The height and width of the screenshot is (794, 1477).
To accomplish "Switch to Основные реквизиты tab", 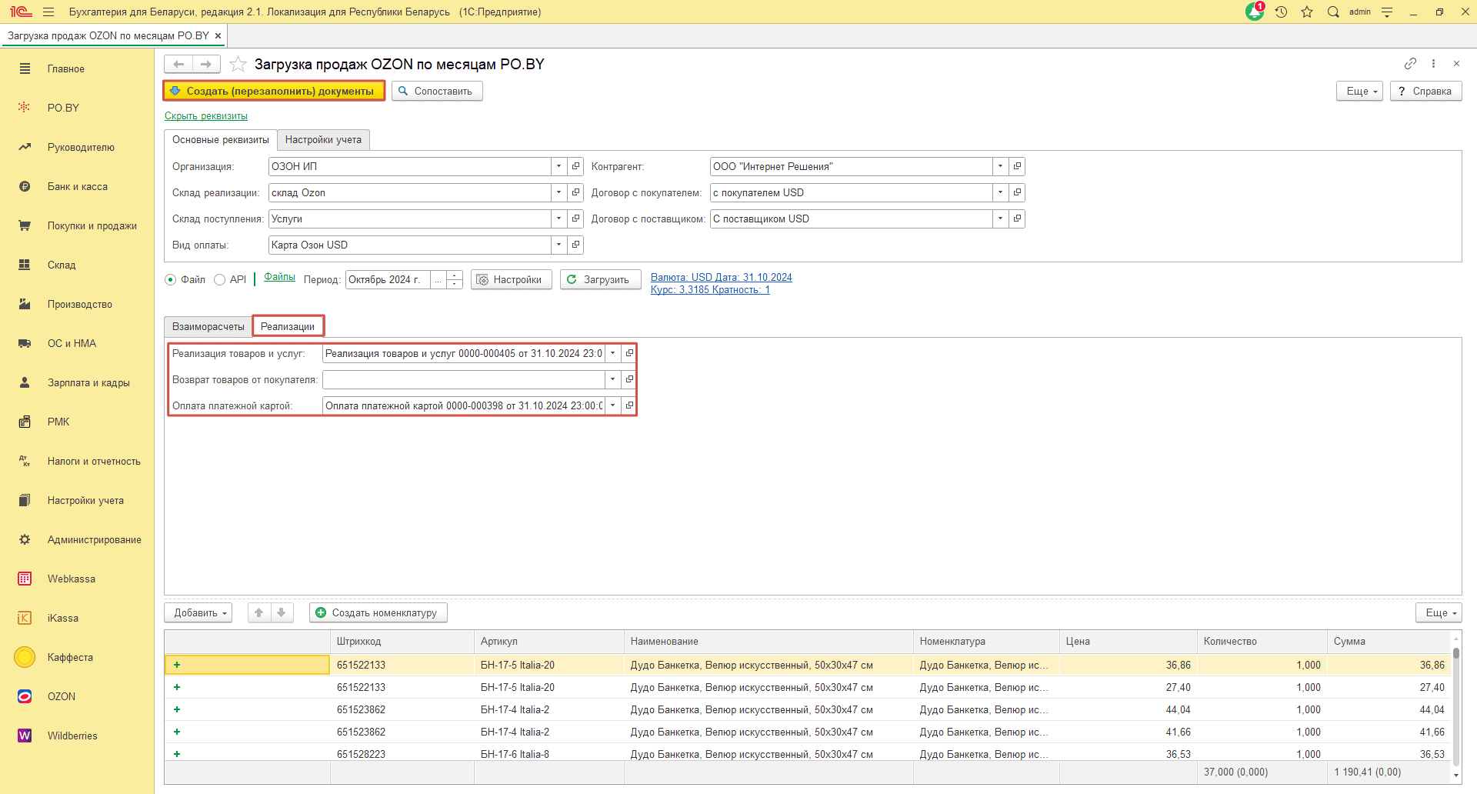I will [x=221, y=140].
